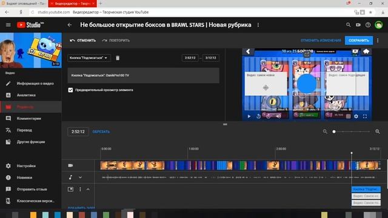Go back using the title's back arrow
The width and height of the screenshot is (388, 218).
point(70,25)
